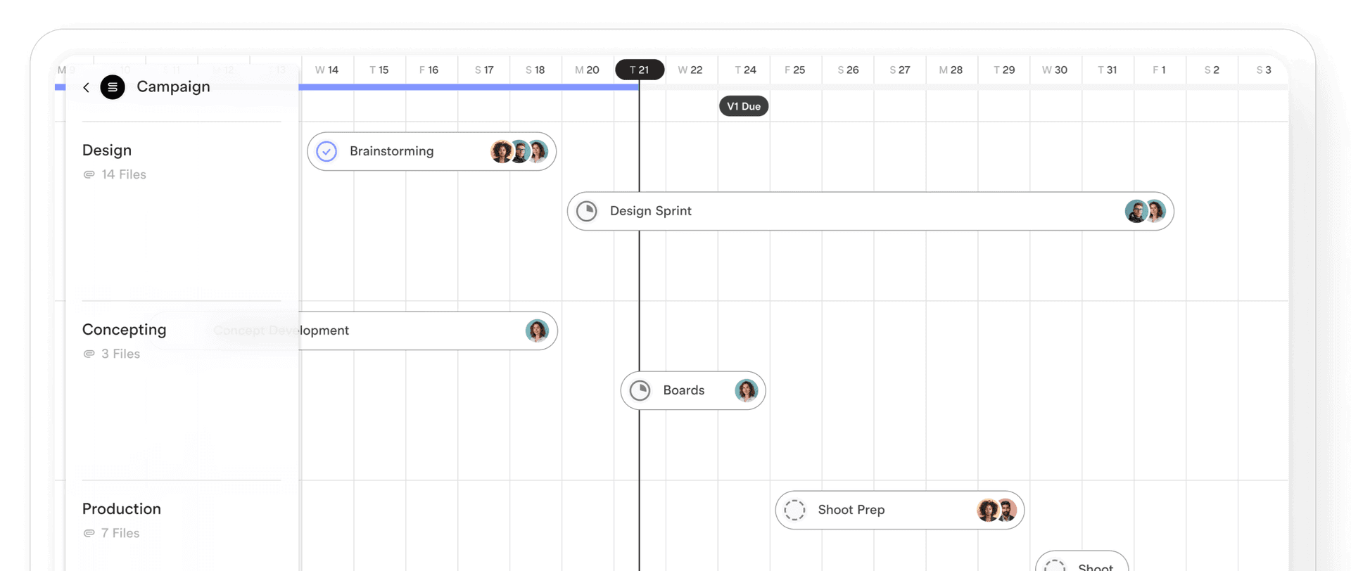Click the avatar on Boards task

(746, 390)
